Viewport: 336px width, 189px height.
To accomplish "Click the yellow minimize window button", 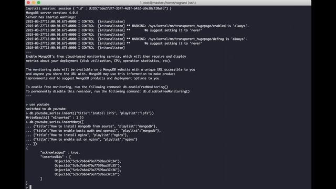I will point(34,3).
